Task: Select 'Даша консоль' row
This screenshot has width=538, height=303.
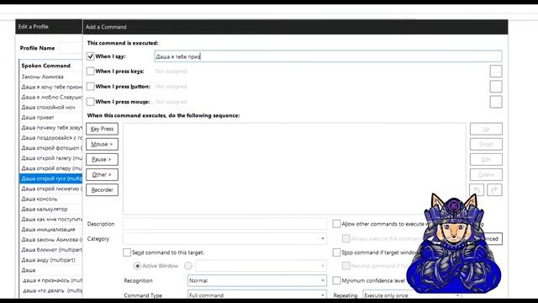Action: (x=50, y=199)
